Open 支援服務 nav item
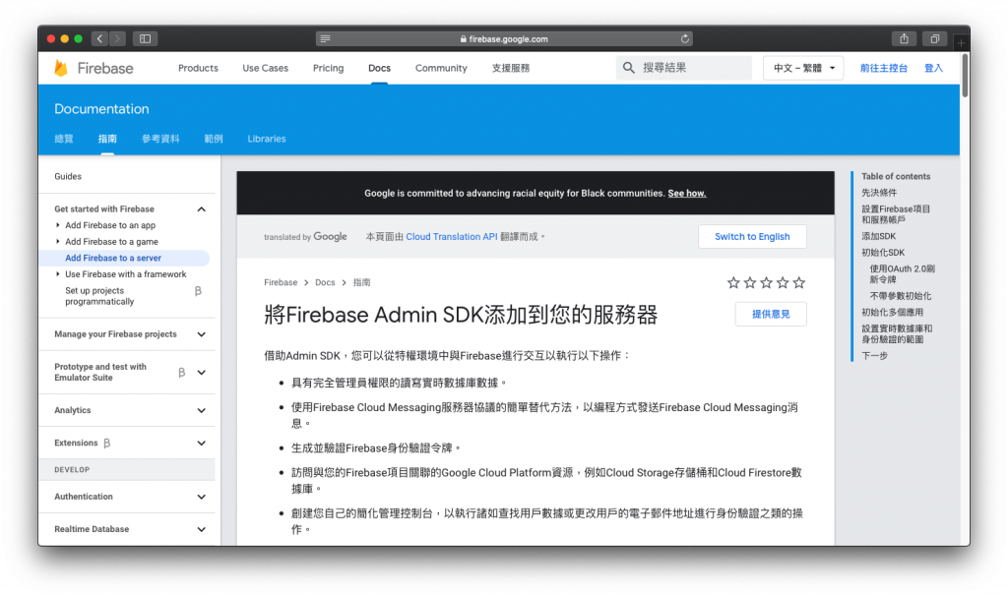 (x=511, y=68)
